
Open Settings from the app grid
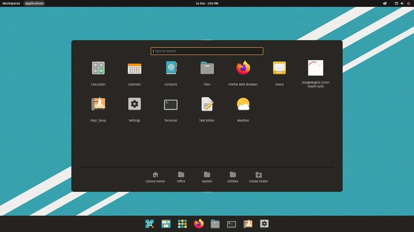(x=134, y=104)
